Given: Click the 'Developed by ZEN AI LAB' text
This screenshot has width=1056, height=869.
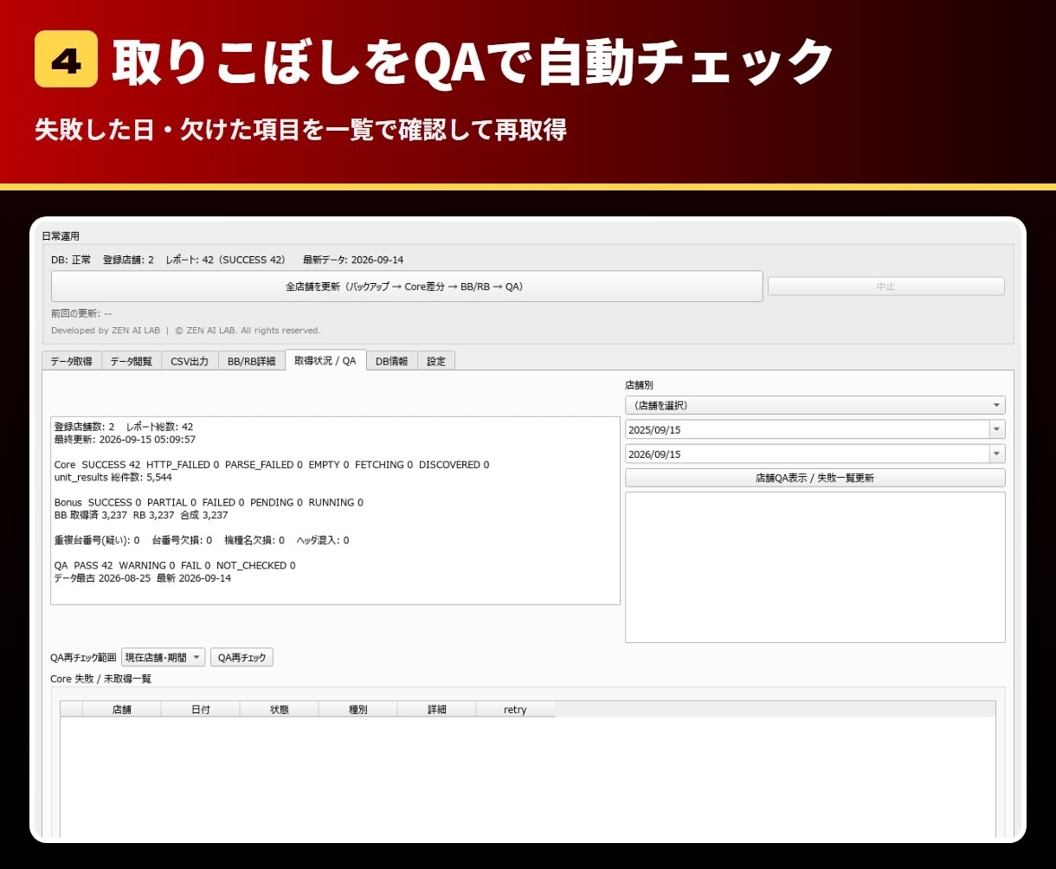Looking at the screenshot, I should point(185,331).
